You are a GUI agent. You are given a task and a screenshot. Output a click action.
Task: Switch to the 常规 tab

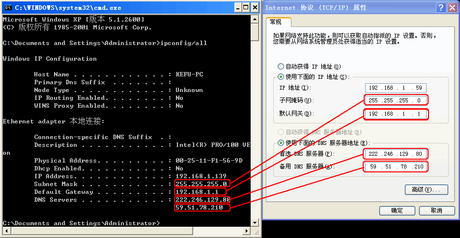pyautogui.click(x=276, y=22)
